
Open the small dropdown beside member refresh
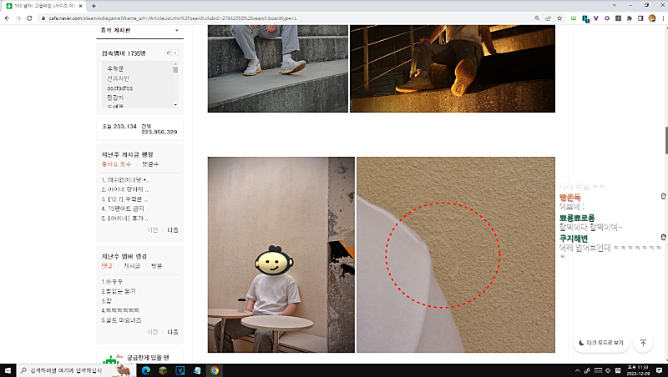tap(175, 53)
